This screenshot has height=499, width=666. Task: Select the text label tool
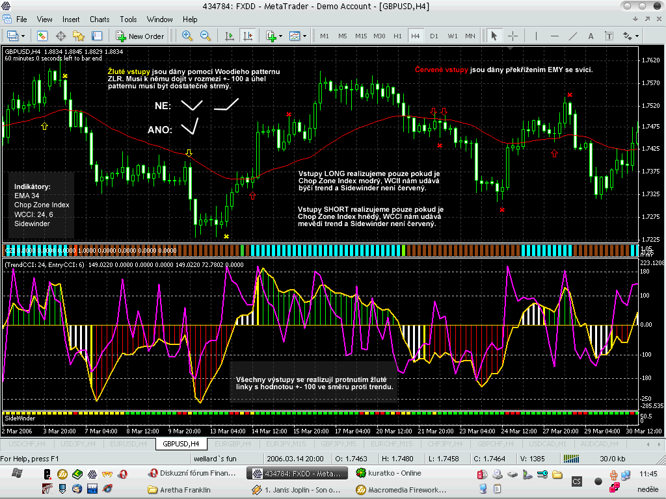coord(609,36)
